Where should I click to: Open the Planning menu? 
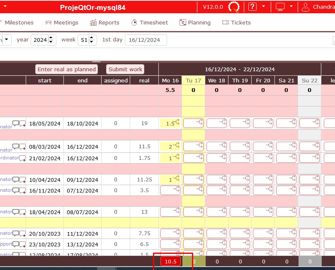195,22
